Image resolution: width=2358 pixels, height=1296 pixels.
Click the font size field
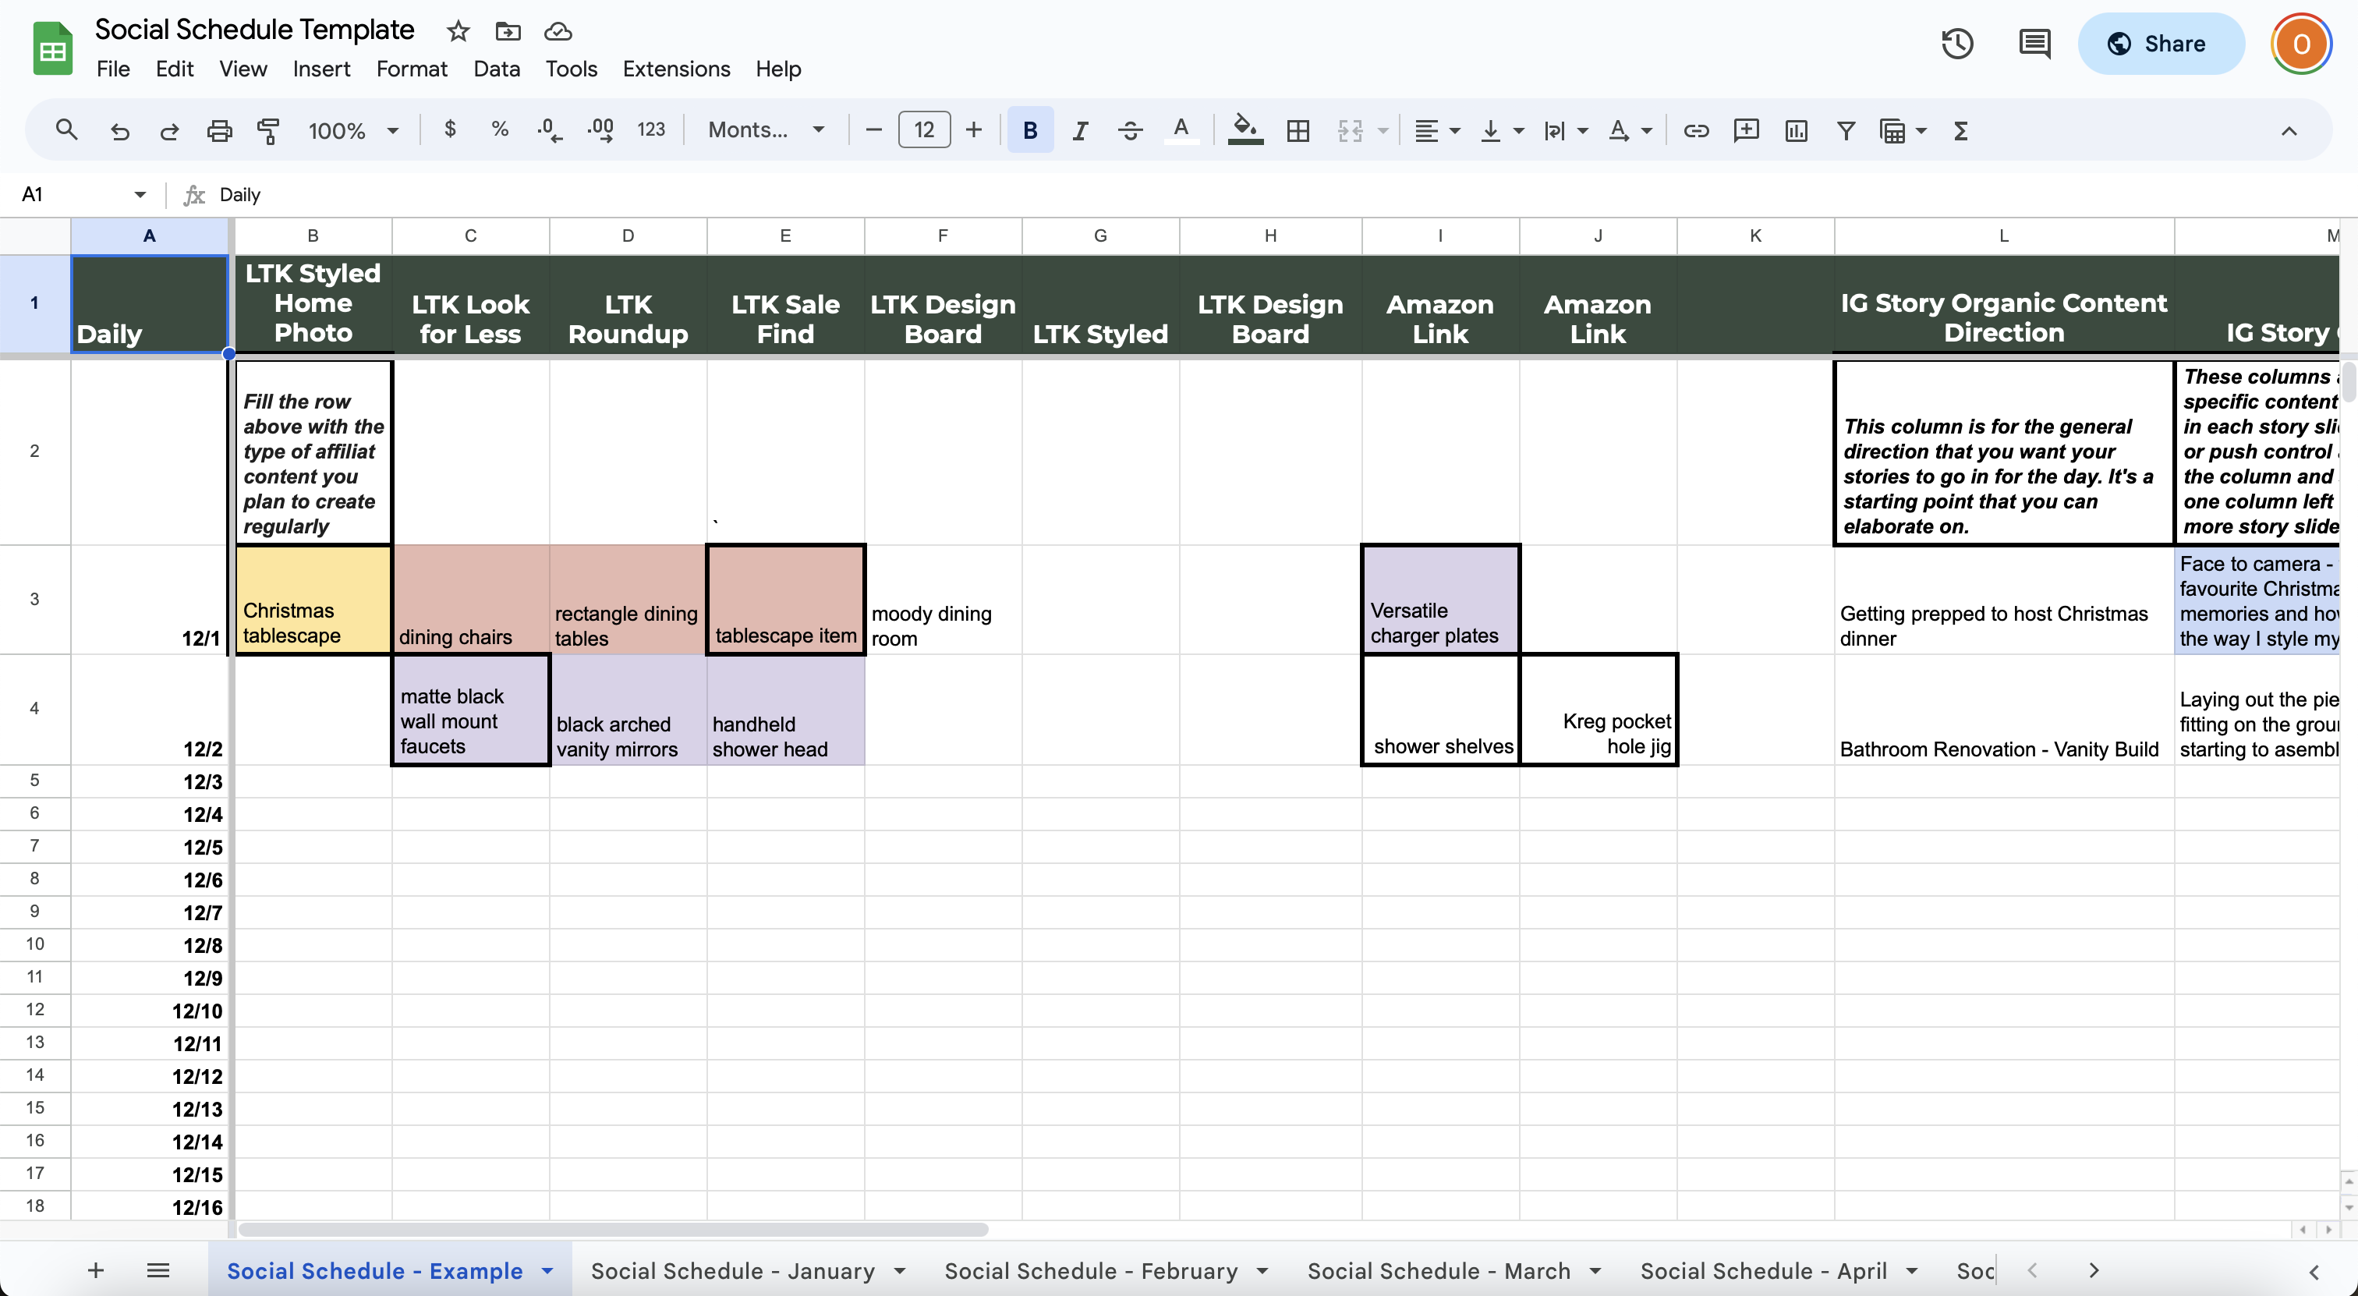pos(923,130)
